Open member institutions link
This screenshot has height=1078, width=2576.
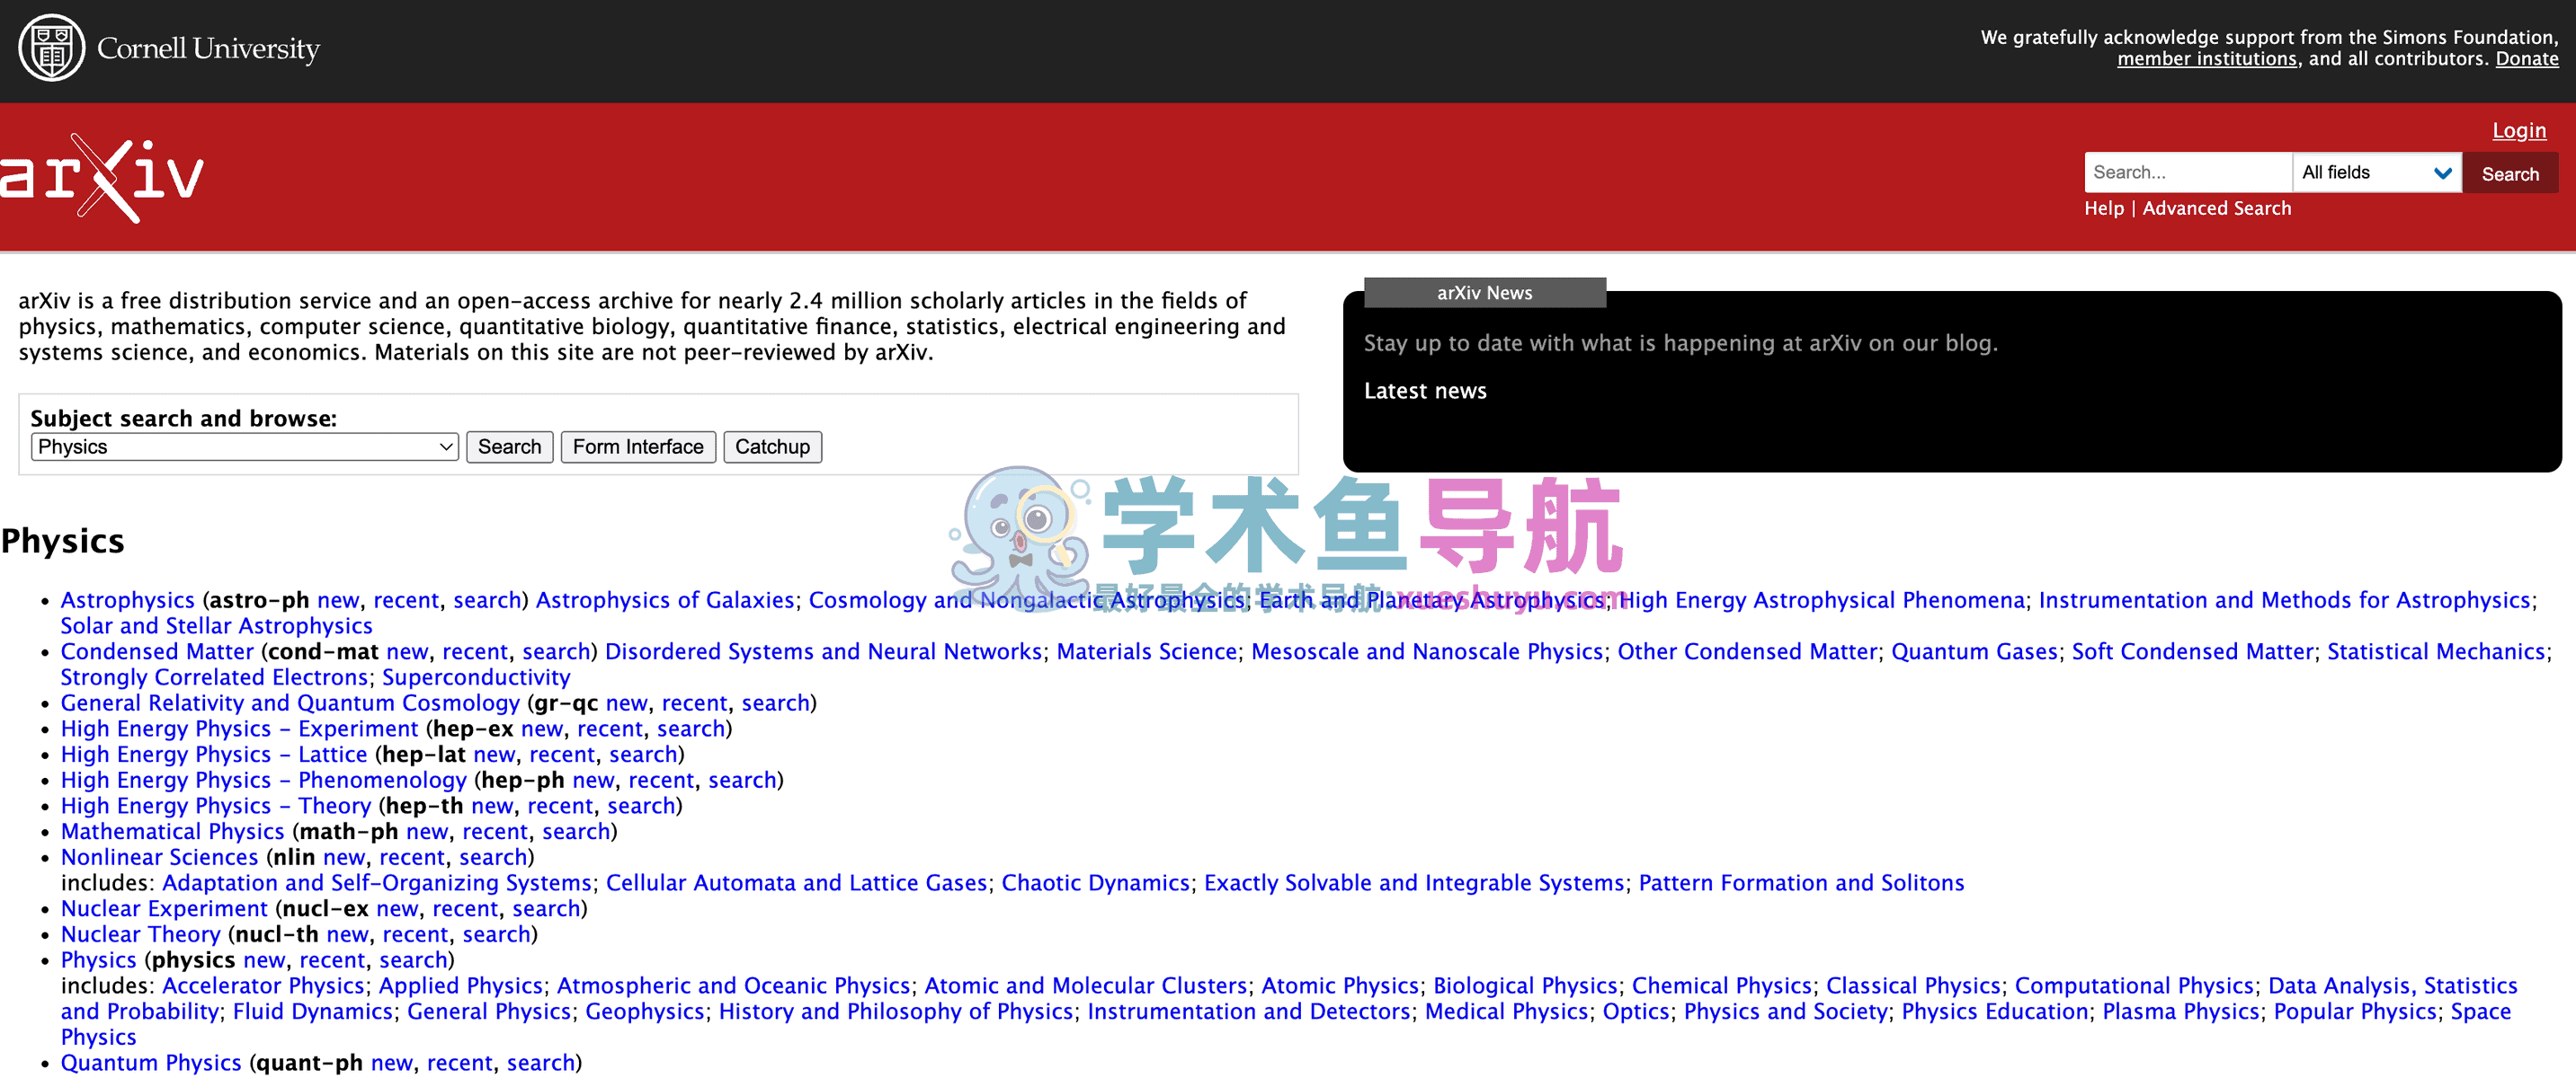point(2208,59)
